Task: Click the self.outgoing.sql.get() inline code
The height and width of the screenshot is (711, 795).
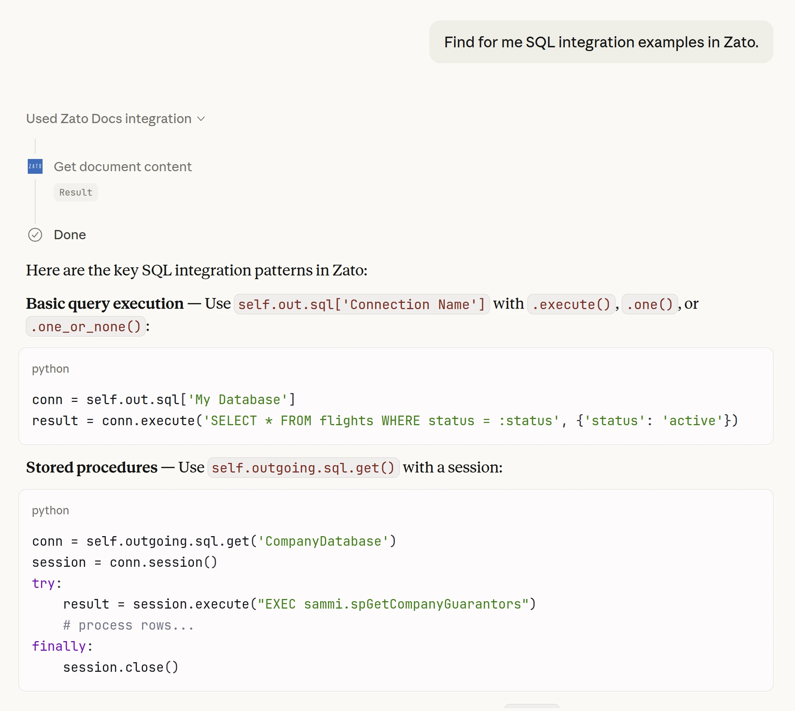Action: (x=303, y=468)
